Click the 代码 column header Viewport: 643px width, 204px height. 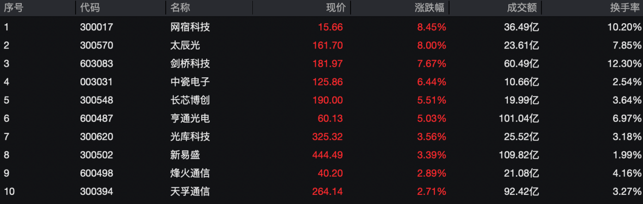pos(90,8)
